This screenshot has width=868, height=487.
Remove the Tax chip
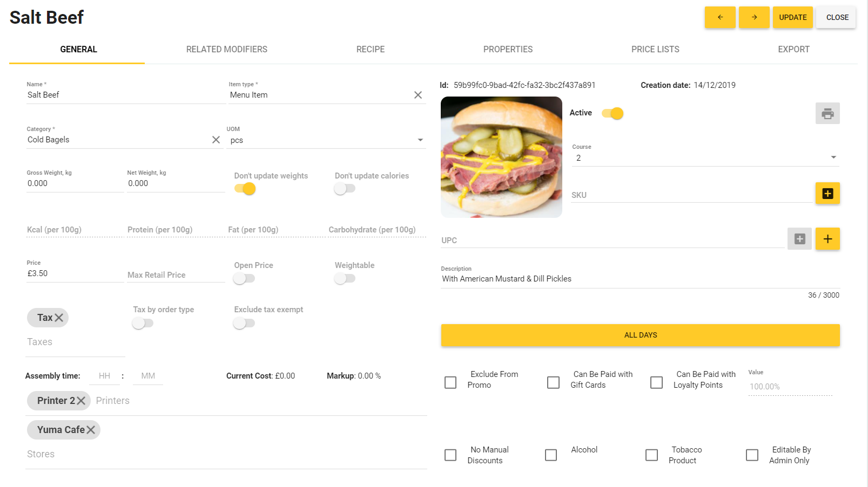tap(59, 317)
